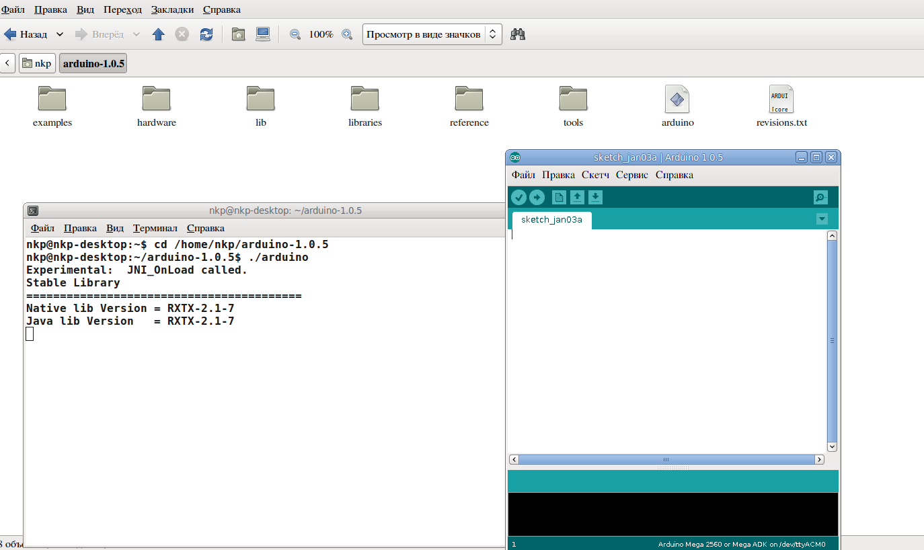Viewport: 924px width, 550px height.
Task: Open the Закладки menu in file manager
Action: coord(173,9)
